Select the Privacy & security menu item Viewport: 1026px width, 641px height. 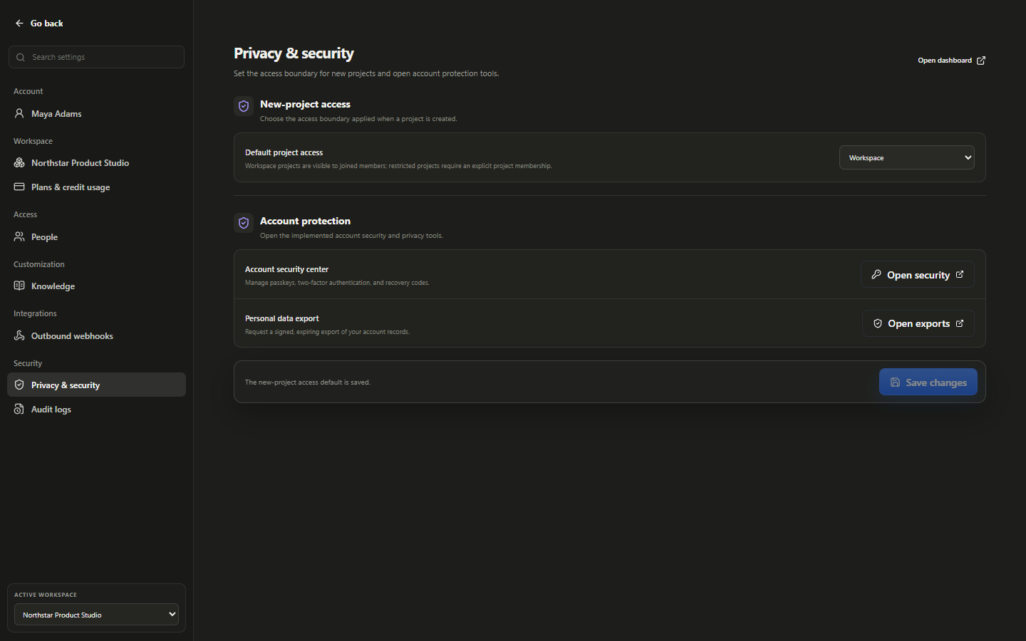96,385
